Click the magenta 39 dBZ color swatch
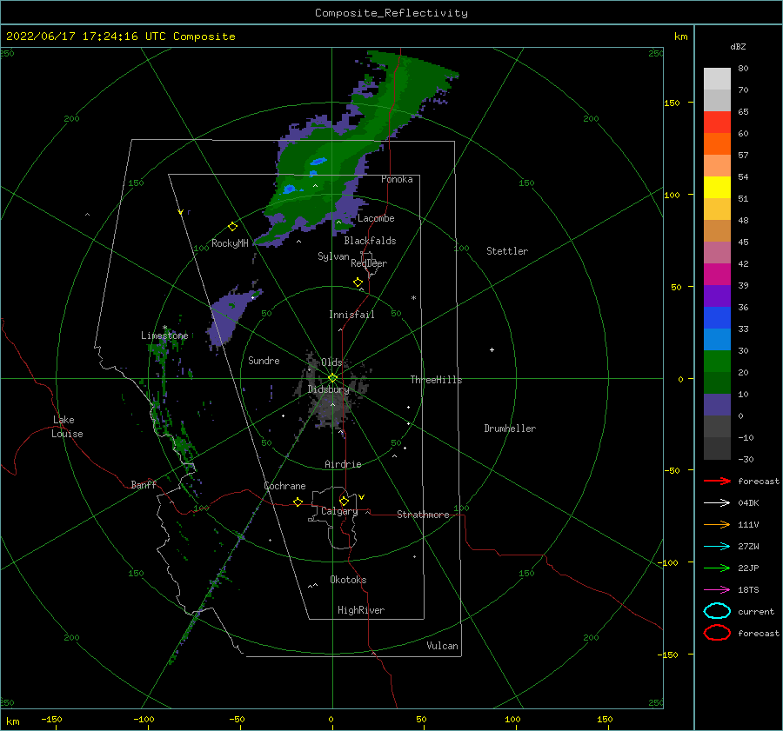The width and height of the screenshot is (783, 731). (x=717, y=274)
